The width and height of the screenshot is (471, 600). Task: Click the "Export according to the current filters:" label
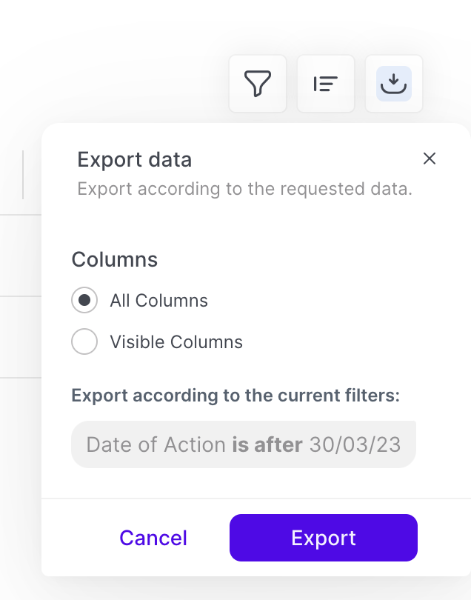coord(235,395)
